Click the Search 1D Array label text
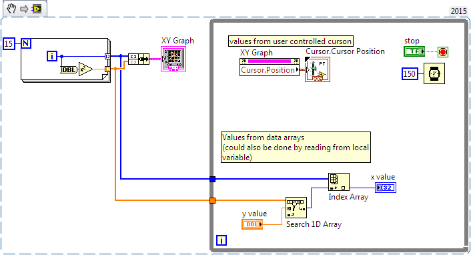The height and width of the screenshot is (255, 471). pyautogui.click(x=314, y=224)
